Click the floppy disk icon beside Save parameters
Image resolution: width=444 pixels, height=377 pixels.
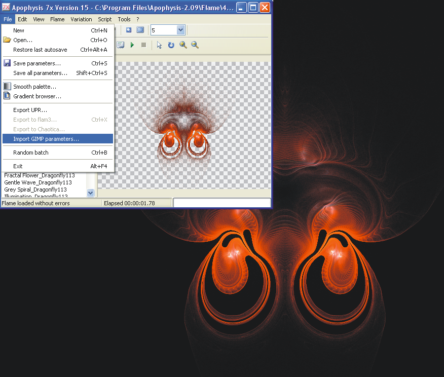7,63
